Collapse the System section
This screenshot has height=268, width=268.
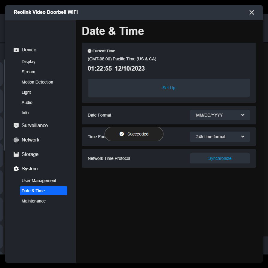tap(29, 169)
